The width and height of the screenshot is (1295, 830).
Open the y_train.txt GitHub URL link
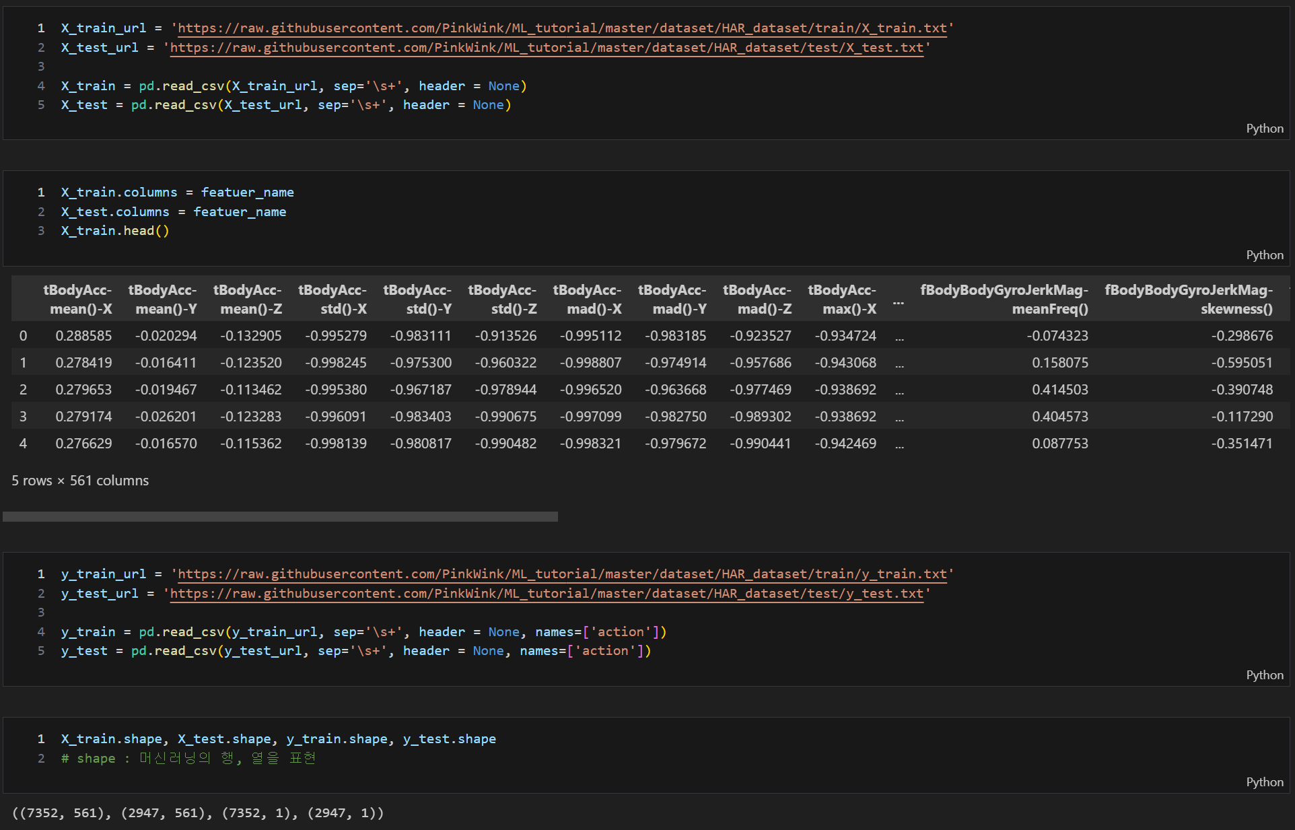click(x=562, y=574)
